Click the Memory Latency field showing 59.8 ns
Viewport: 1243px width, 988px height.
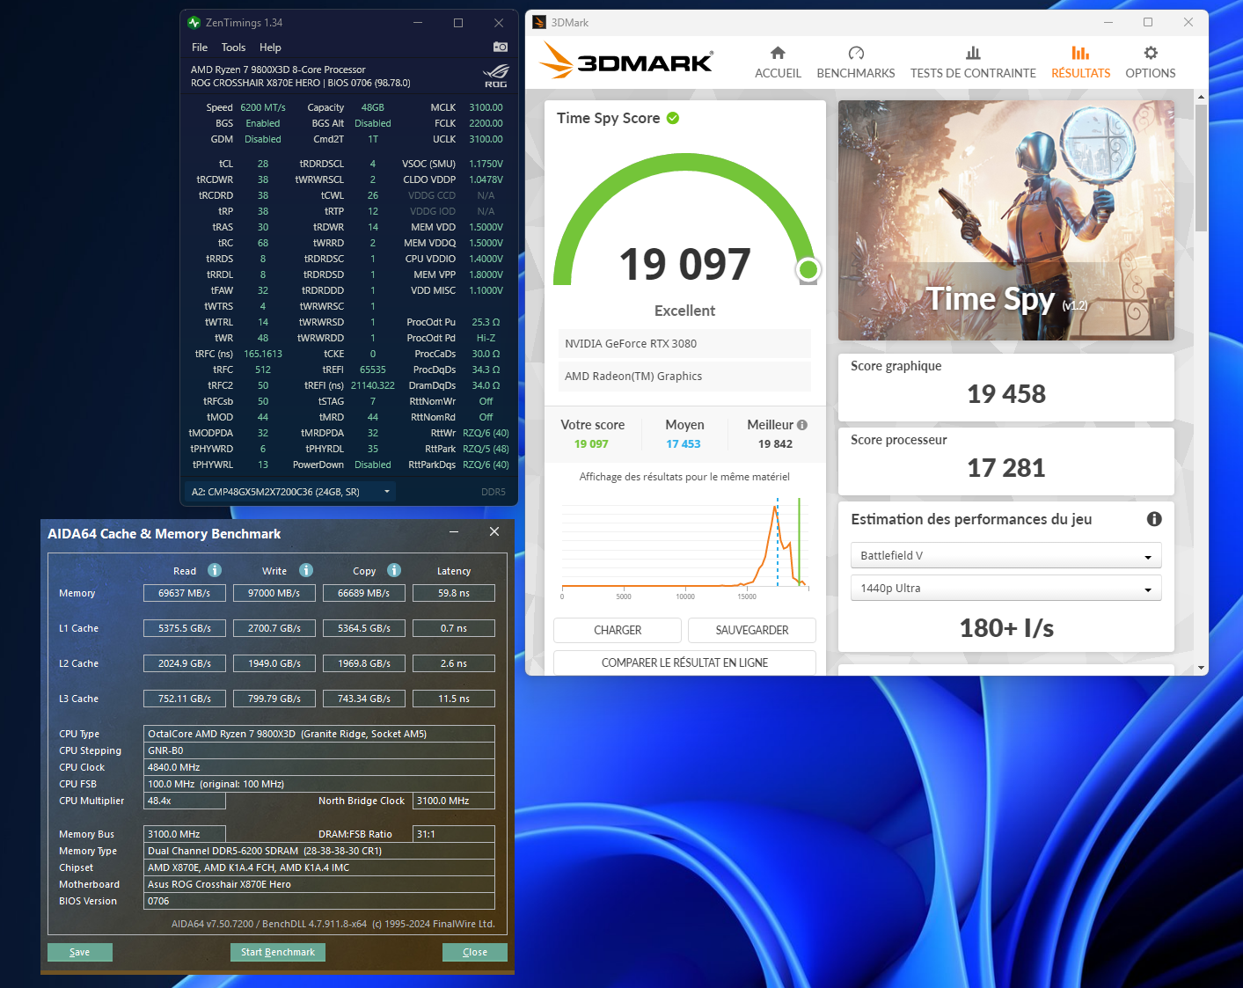click(x=454, y=593)
